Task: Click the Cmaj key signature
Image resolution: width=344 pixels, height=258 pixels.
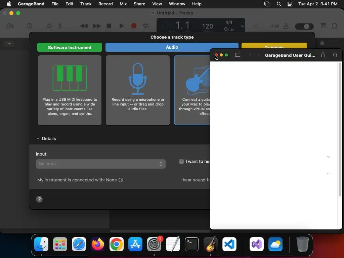Action: tap(228, 29)
